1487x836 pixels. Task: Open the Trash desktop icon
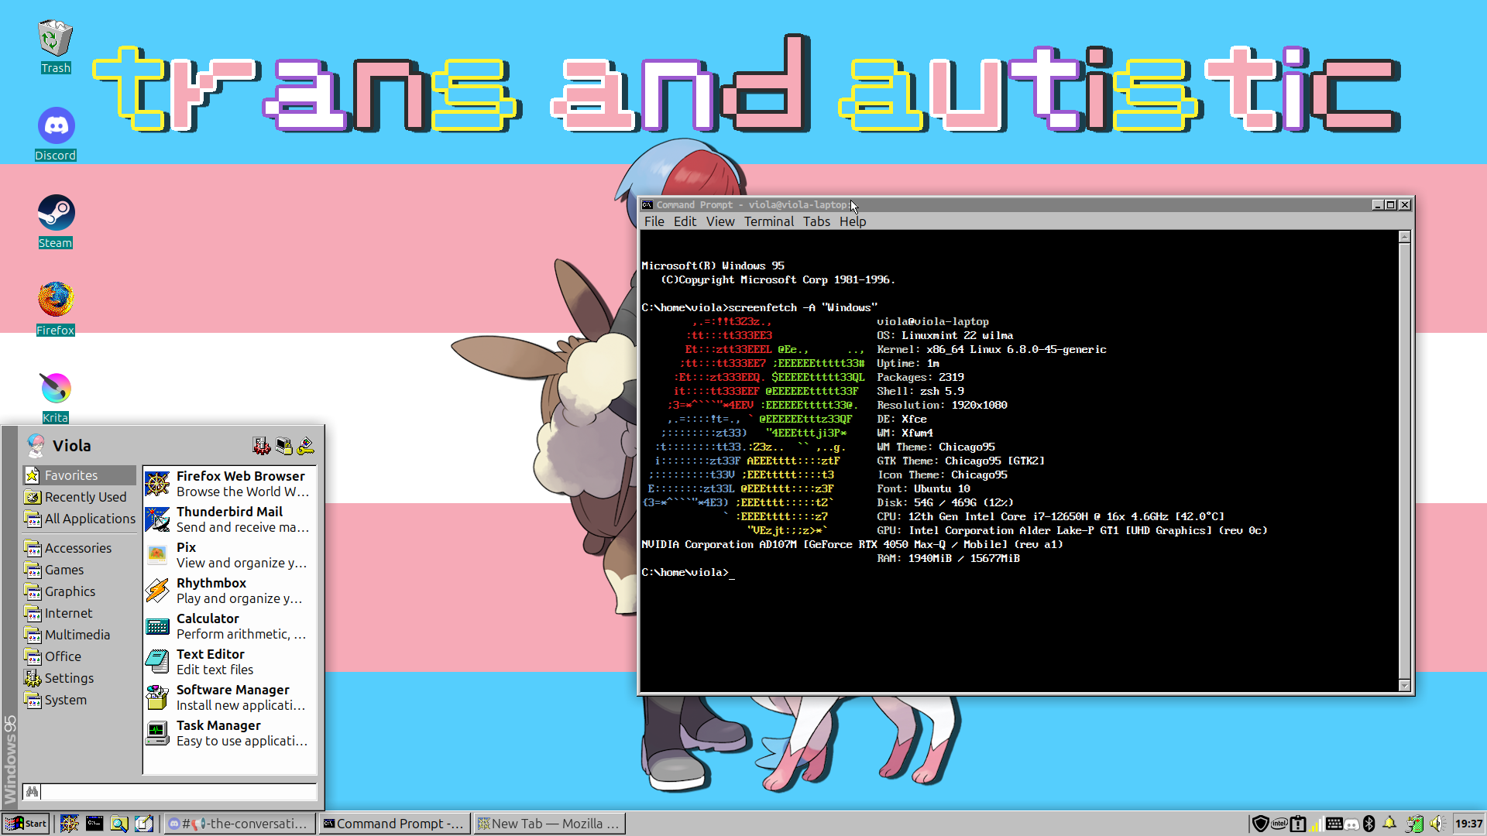tap(55, 46)
